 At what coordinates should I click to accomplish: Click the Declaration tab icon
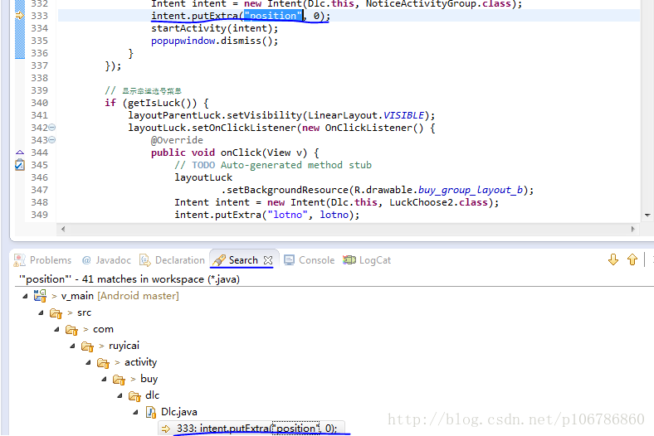pos(144,260)
